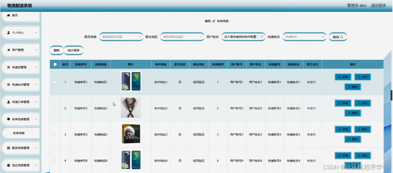Click 修改 for row 快递单号2

pyautogui.click(x=363, y=103)
